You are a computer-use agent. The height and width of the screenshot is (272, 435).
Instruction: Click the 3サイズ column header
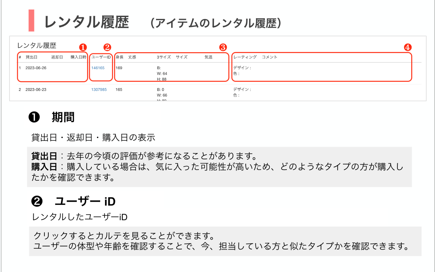[x=164, y=57]
